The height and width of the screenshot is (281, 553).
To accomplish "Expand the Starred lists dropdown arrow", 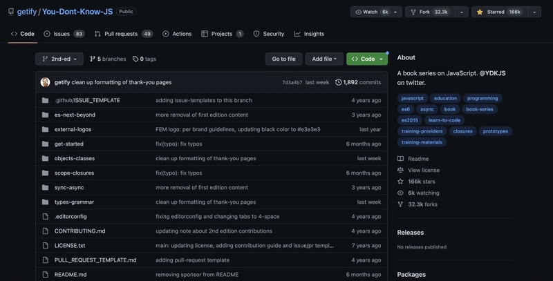I will click(x=534, y=12).
